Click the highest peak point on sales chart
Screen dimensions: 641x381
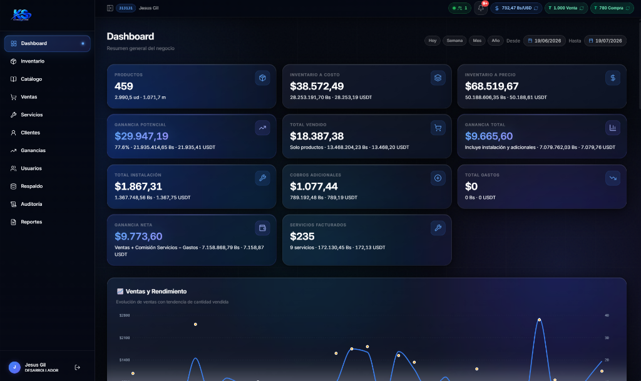539,320
